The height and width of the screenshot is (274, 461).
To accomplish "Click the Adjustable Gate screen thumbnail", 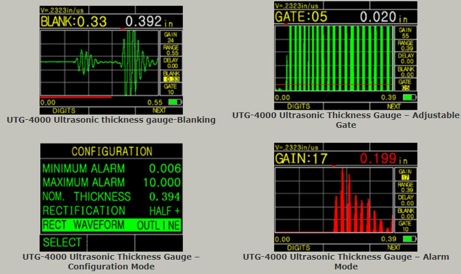I will 346,55.
